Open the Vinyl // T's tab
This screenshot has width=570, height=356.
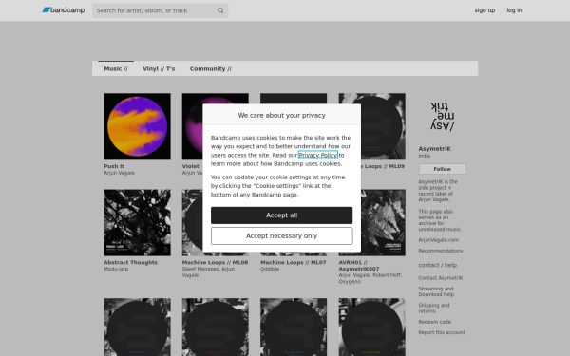pos(159,68)
